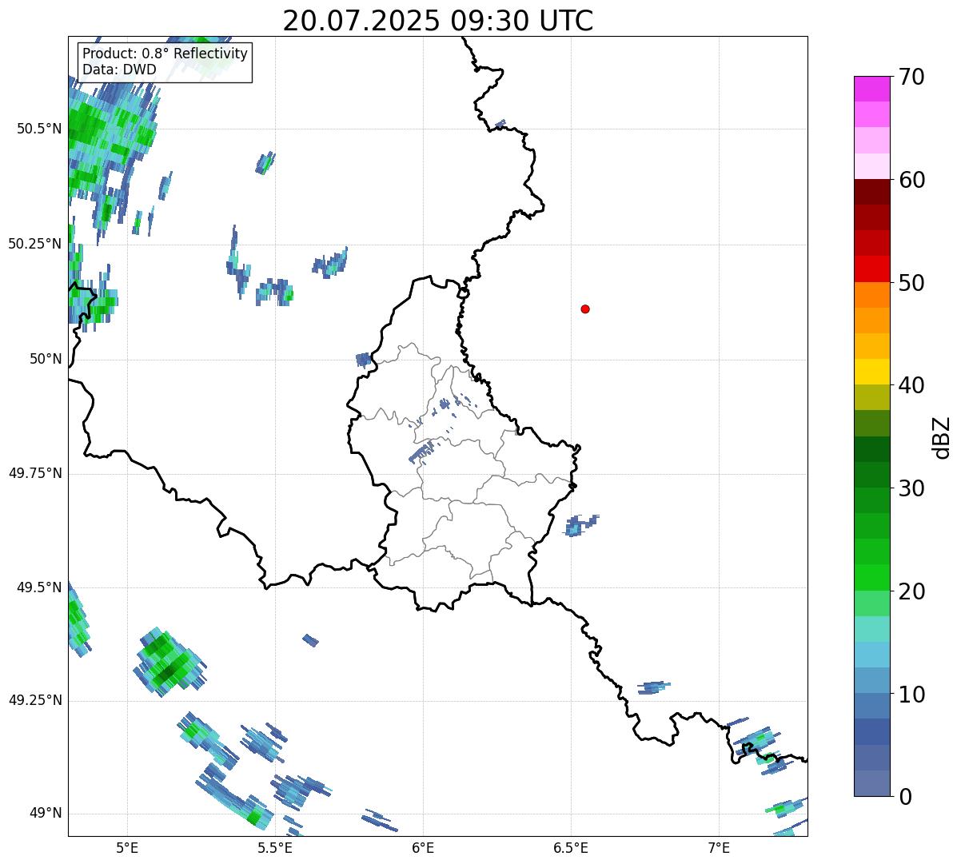Click the 10 label on colorbar

tap(911, 694)
